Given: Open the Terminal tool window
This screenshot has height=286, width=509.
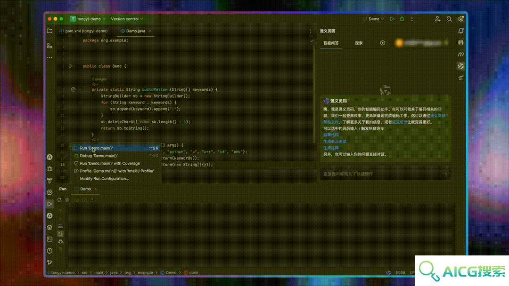Looking at the screenshot, I should [49, 239].
